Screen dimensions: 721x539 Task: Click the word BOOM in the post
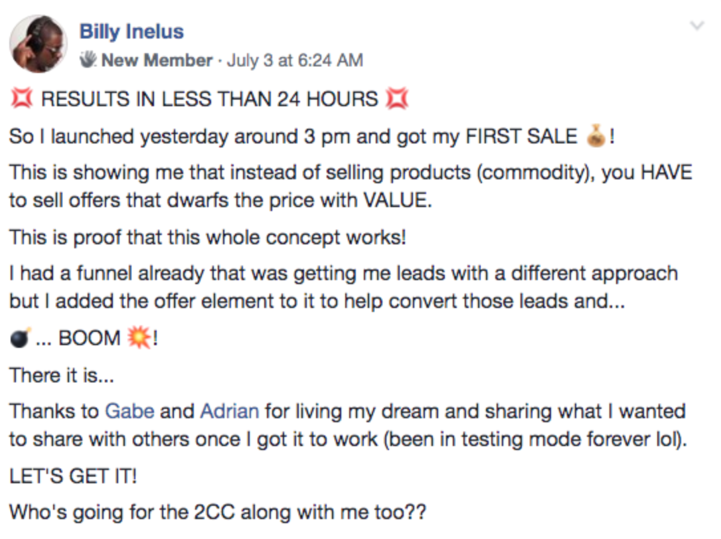tap(89, 338)
